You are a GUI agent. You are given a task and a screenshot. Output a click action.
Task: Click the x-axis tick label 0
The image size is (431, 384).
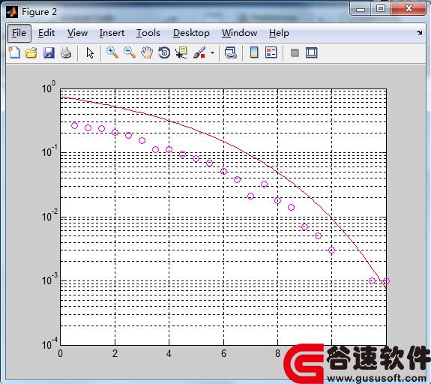[60, 353]
